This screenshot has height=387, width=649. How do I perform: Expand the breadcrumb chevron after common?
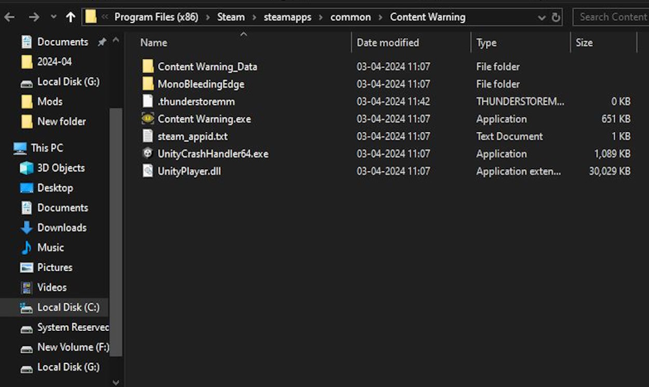pos(380,17)
